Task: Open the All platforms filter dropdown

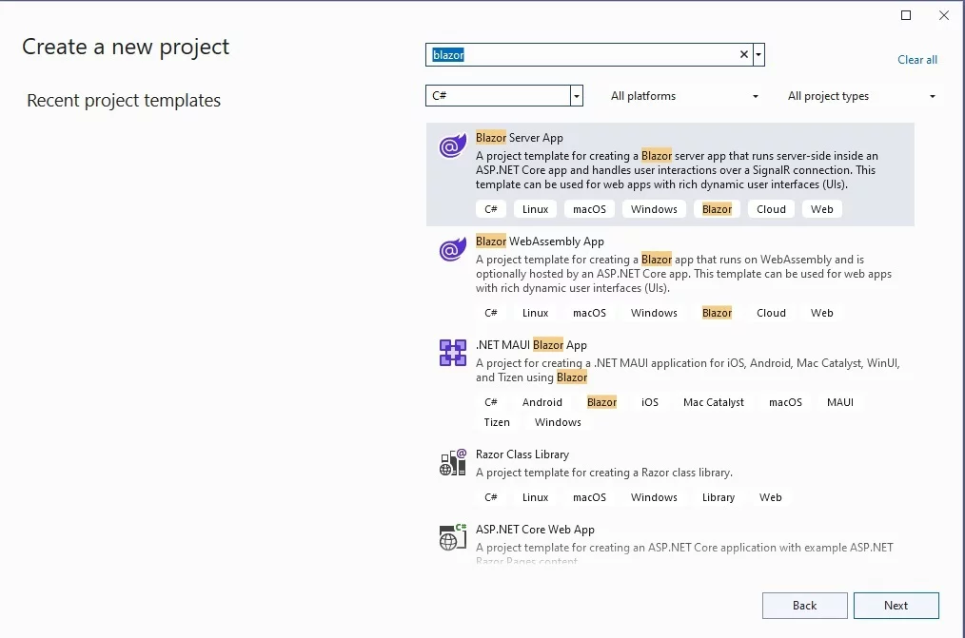Action: 683,96
